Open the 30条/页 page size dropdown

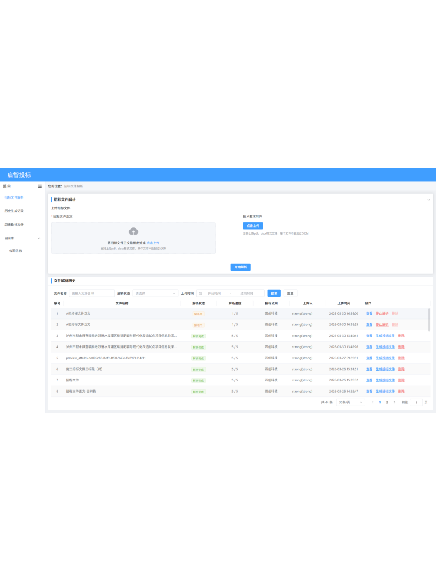click(350, 402)
